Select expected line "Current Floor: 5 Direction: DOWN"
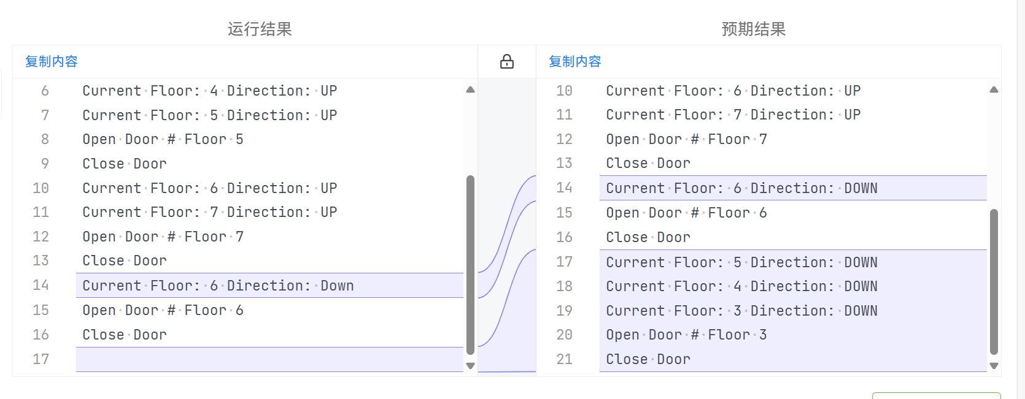 [741, 262]
